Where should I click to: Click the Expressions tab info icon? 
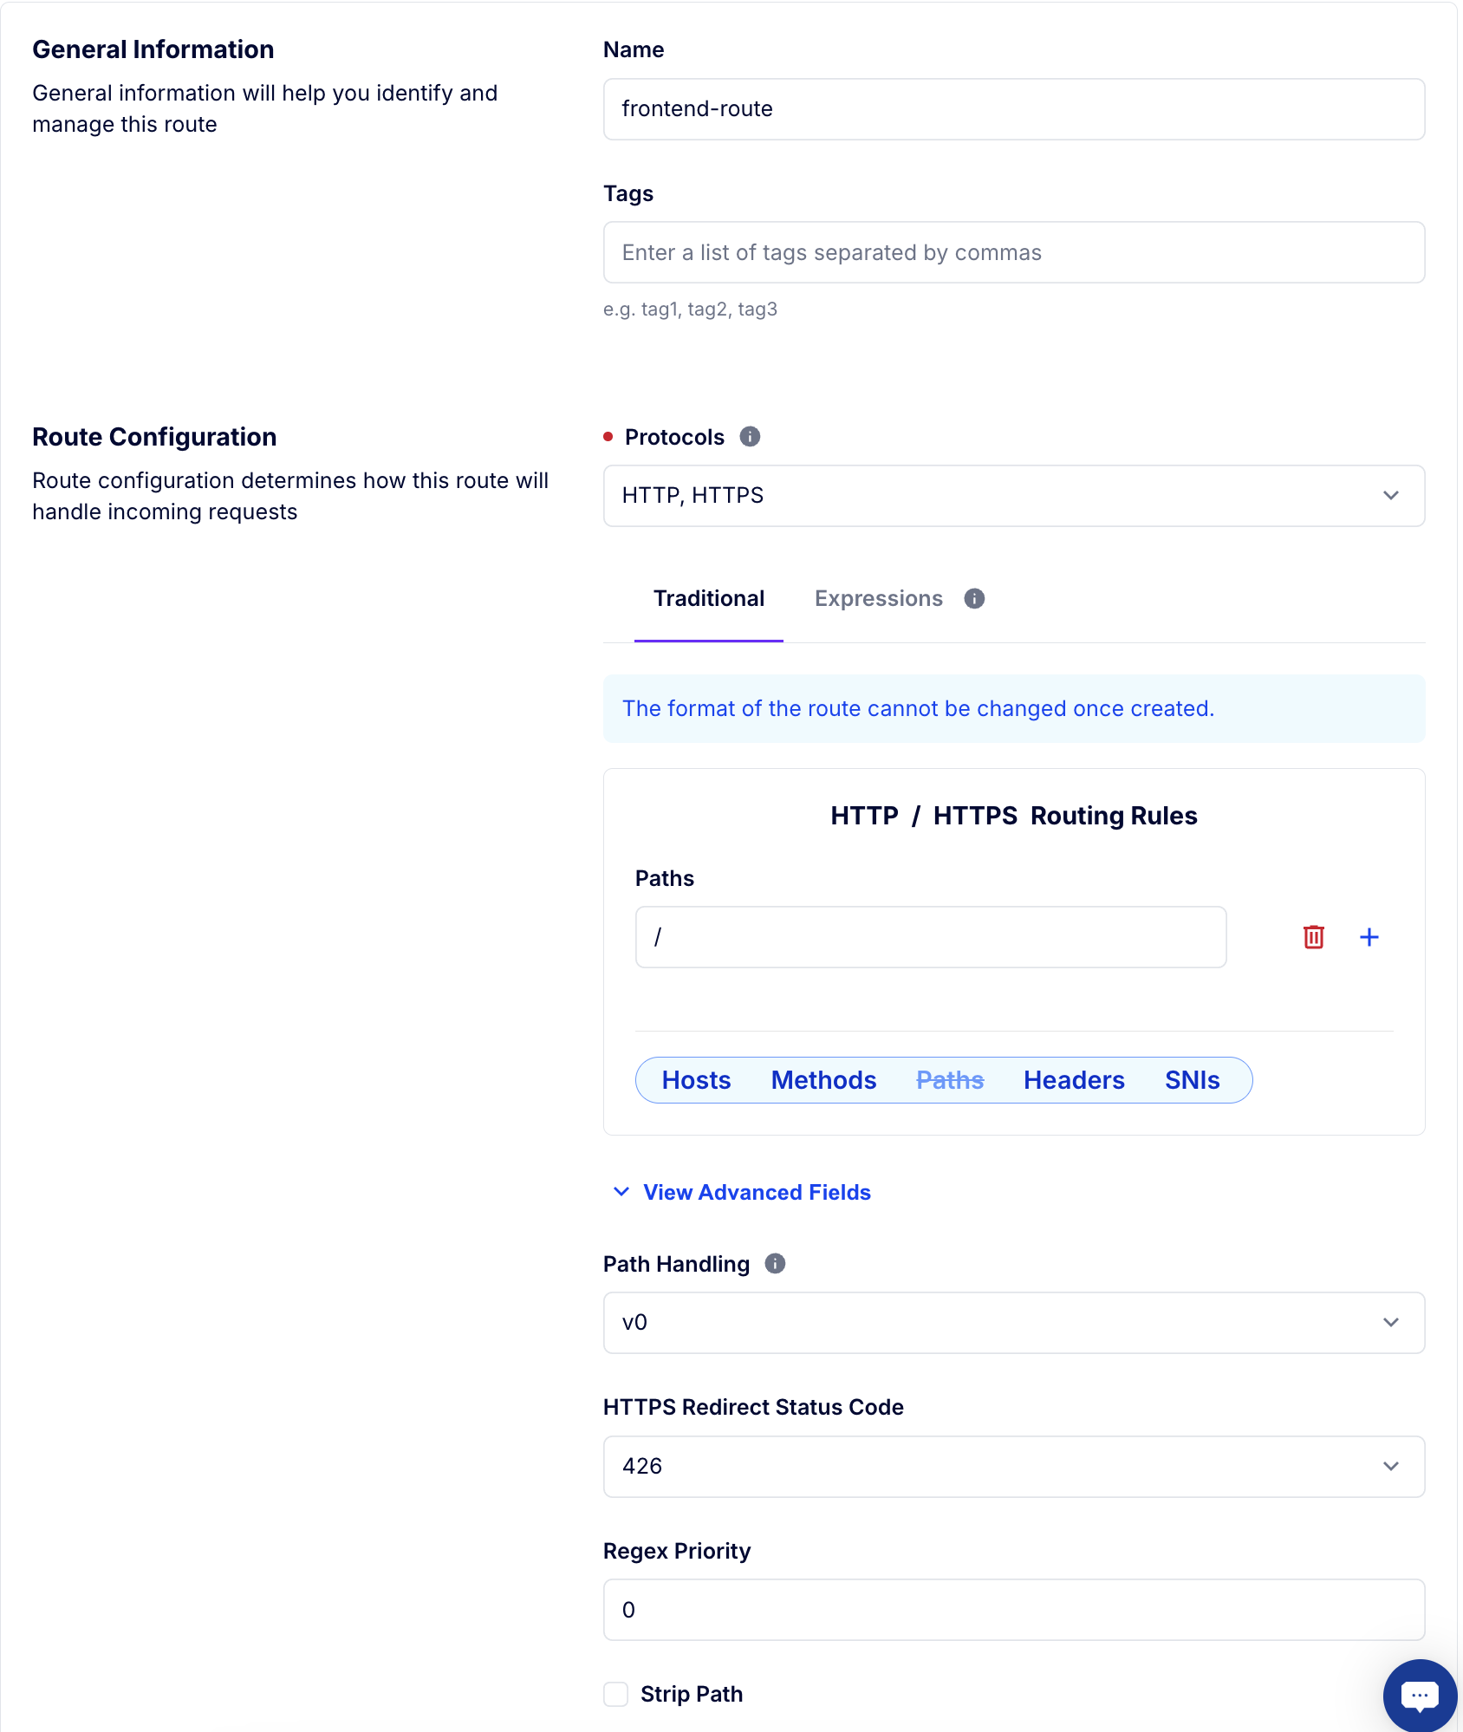tap(974, 599)
